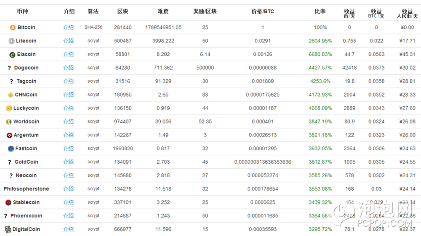Open the 介绍 link for GoldCoin
421x236 pixels.
68,162
